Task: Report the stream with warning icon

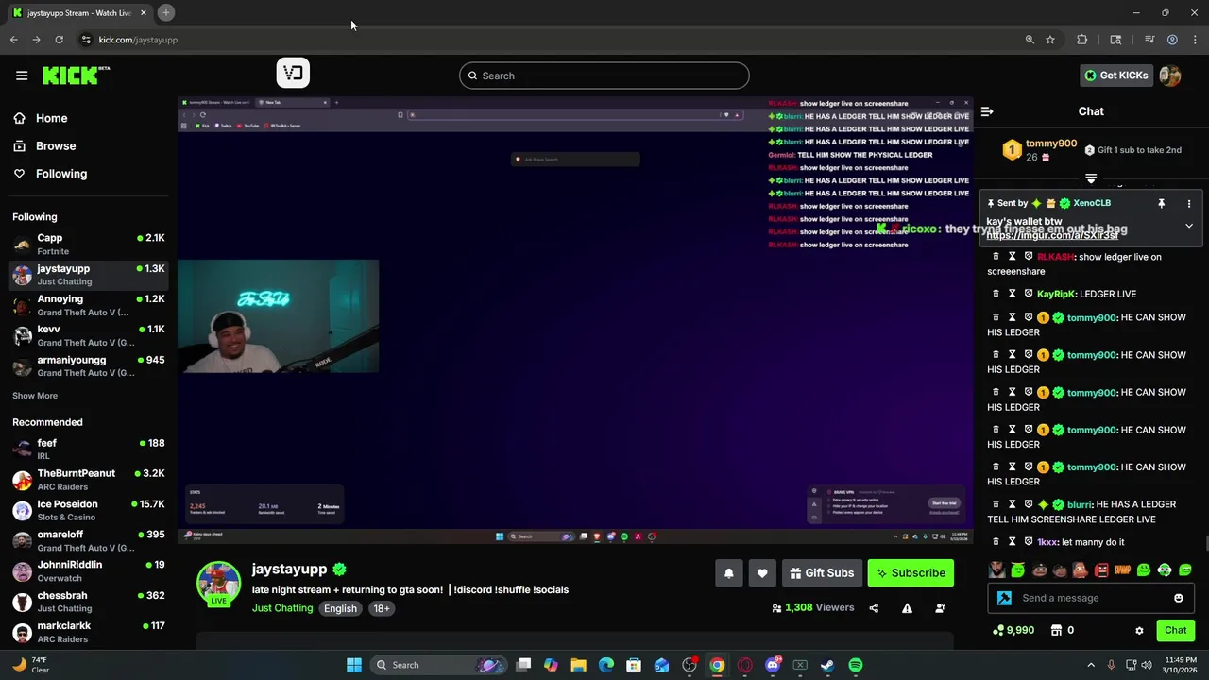Action: click(x=907, y=608)
